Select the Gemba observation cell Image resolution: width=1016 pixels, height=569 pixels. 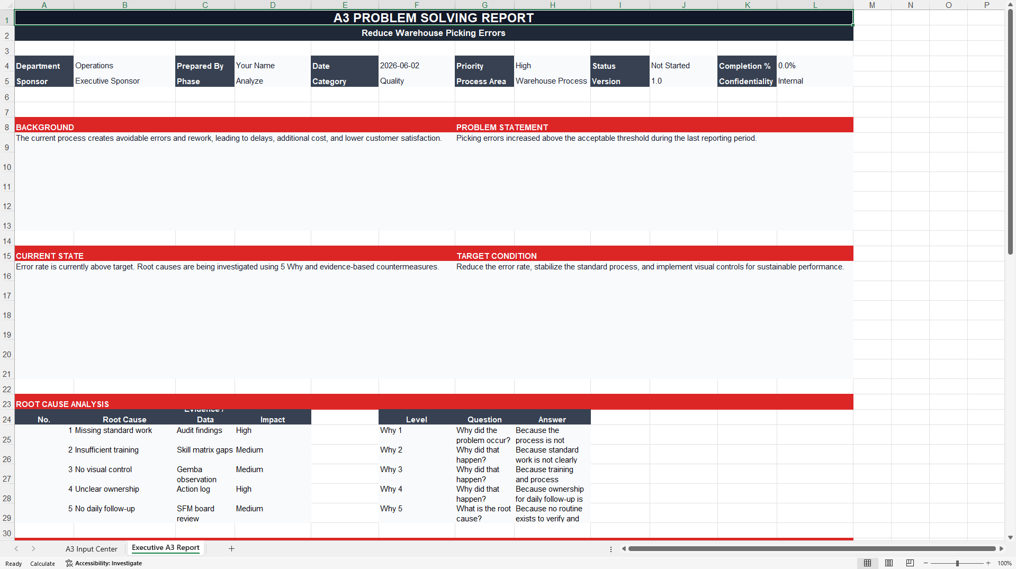(x=205, y=474)
